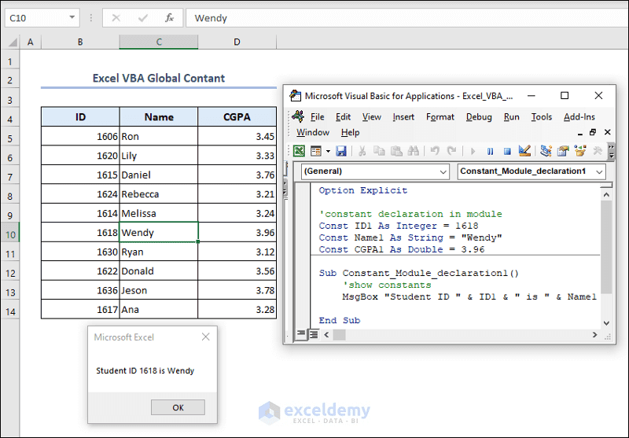Image resolution: width=629 pixels, height=438 pixels.
Task: Open Project Explorer icon
Action: (x=546, y=151)
